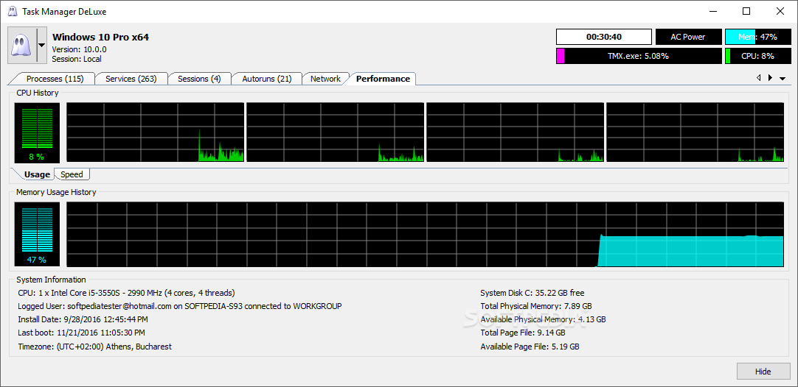798x387 pixels.
Task: Select the Sessions (4) tab
Action: click(199, 79)
